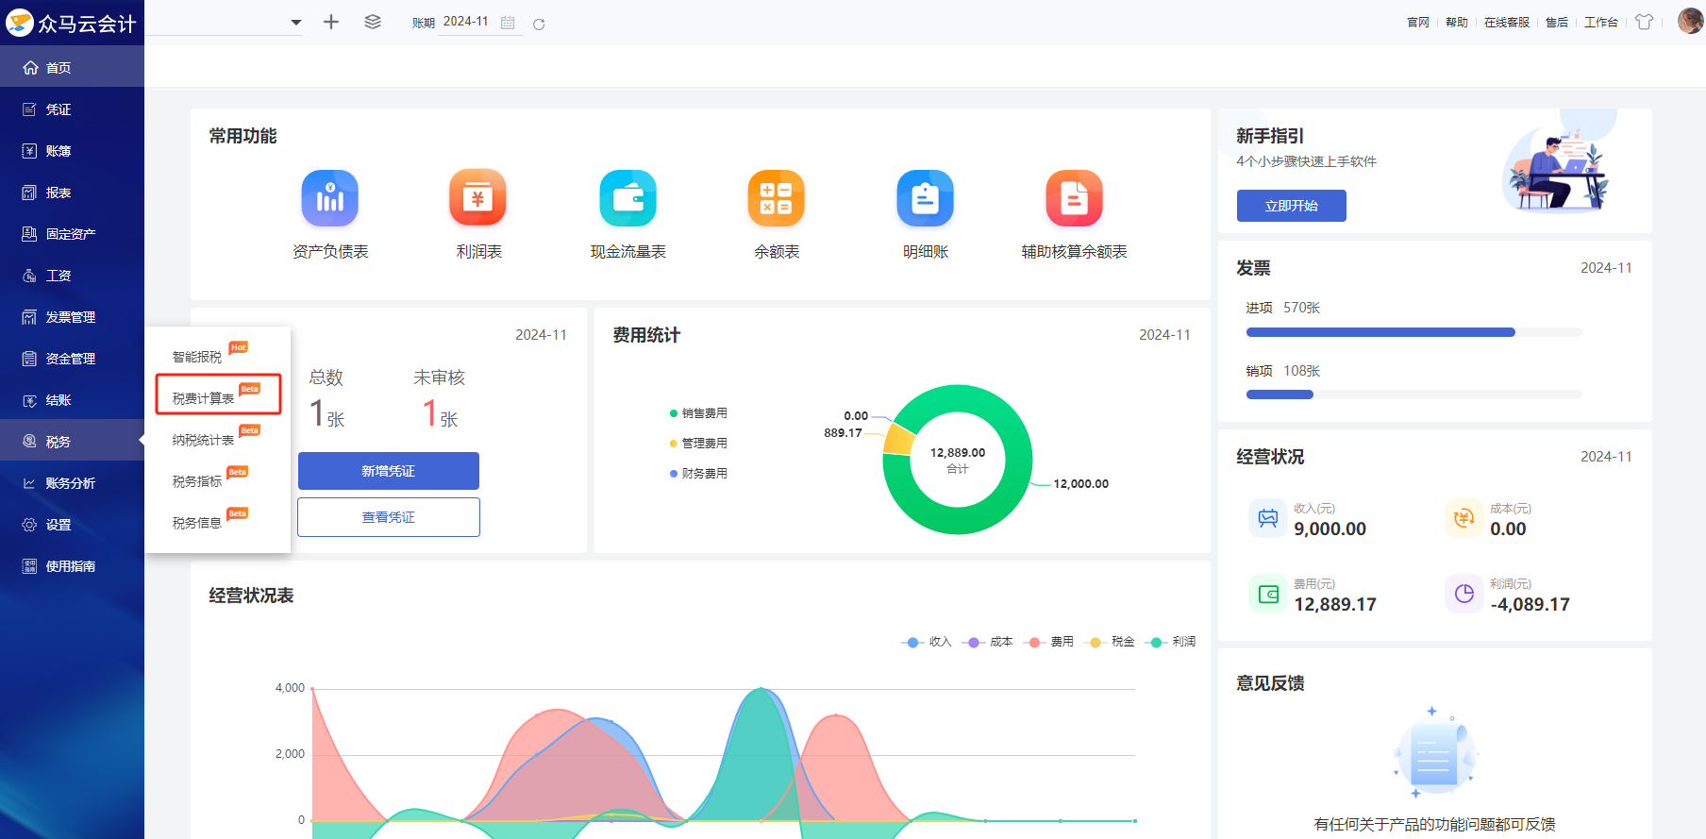Image resolution: width=1706 pixels, height=839 pixels.
Task: Open the 帮助 link
Action: click(x=1457, y=23)
